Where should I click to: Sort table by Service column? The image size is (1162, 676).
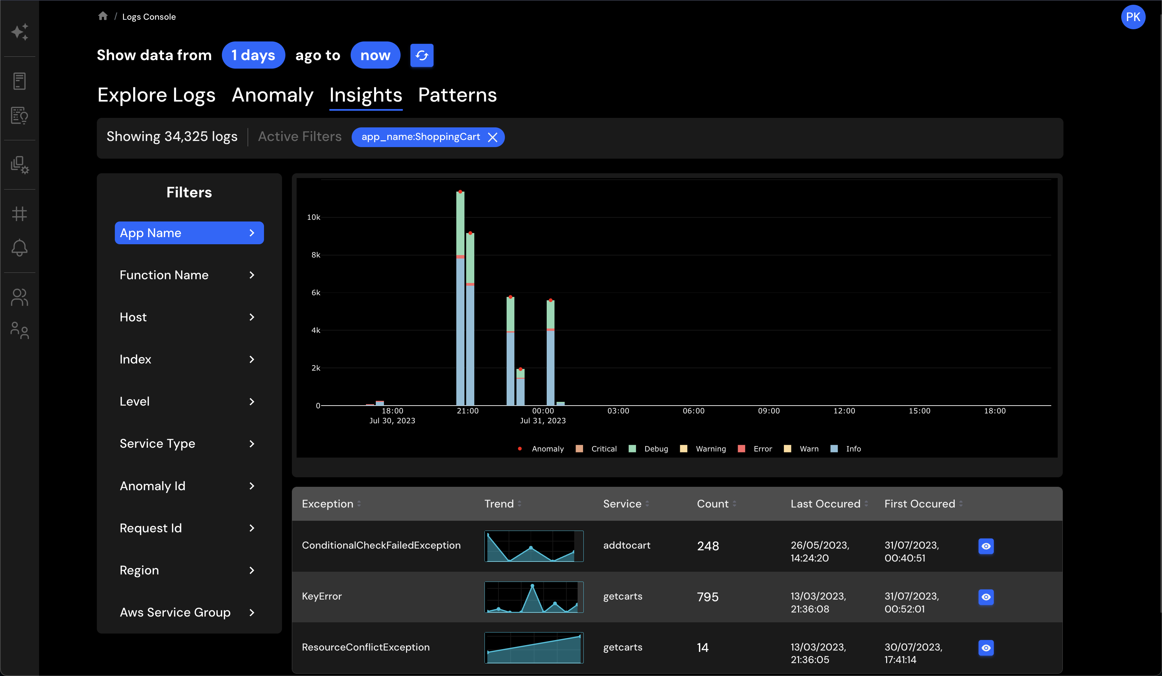(626, 504)
